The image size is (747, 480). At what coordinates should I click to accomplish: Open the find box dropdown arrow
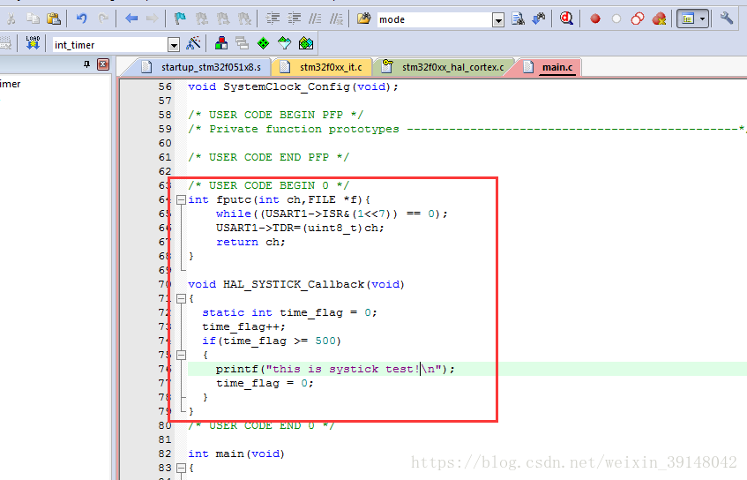tap(498, 20)
